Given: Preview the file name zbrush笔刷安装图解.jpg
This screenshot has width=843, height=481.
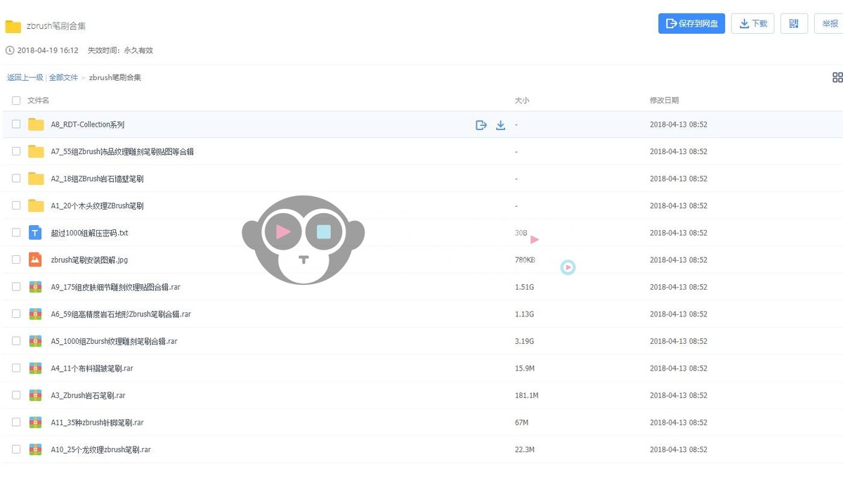Looking at the screenshot, I should point(89,259).
